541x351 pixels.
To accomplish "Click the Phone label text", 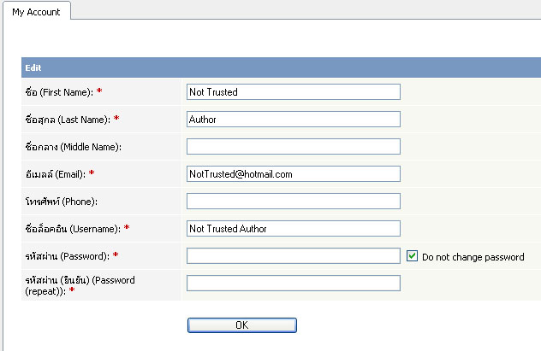I will tap(61, 202).
